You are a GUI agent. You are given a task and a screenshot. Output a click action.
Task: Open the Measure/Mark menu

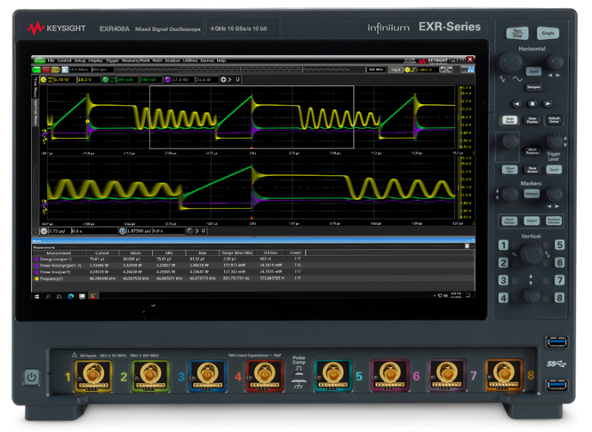(x=135, y=60)
